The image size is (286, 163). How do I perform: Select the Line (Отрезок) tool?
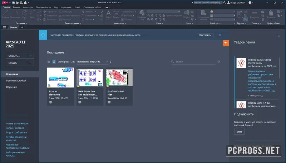pyautogui.click(x=5, y=13)
